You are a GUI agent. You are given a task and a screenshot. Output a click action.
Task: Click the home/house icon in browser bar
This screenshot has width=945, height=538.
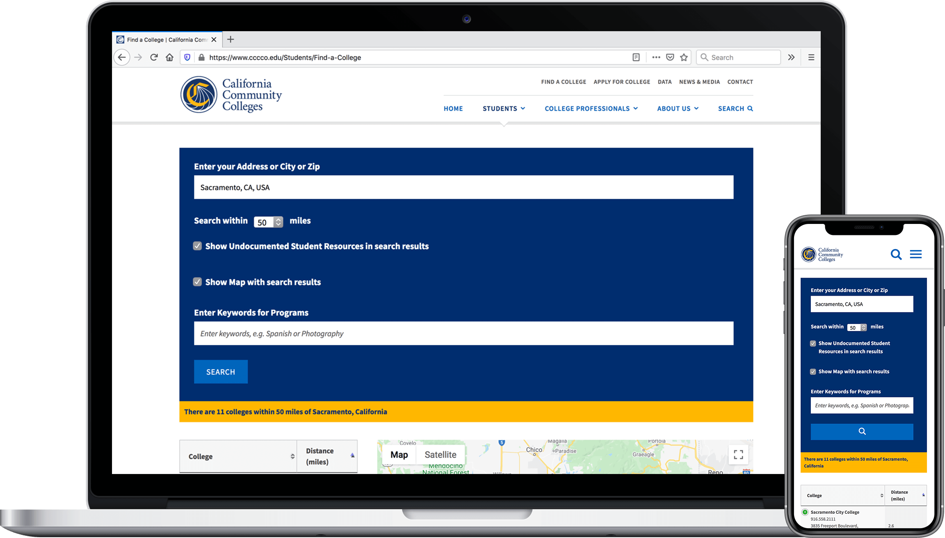coord(169,58)
